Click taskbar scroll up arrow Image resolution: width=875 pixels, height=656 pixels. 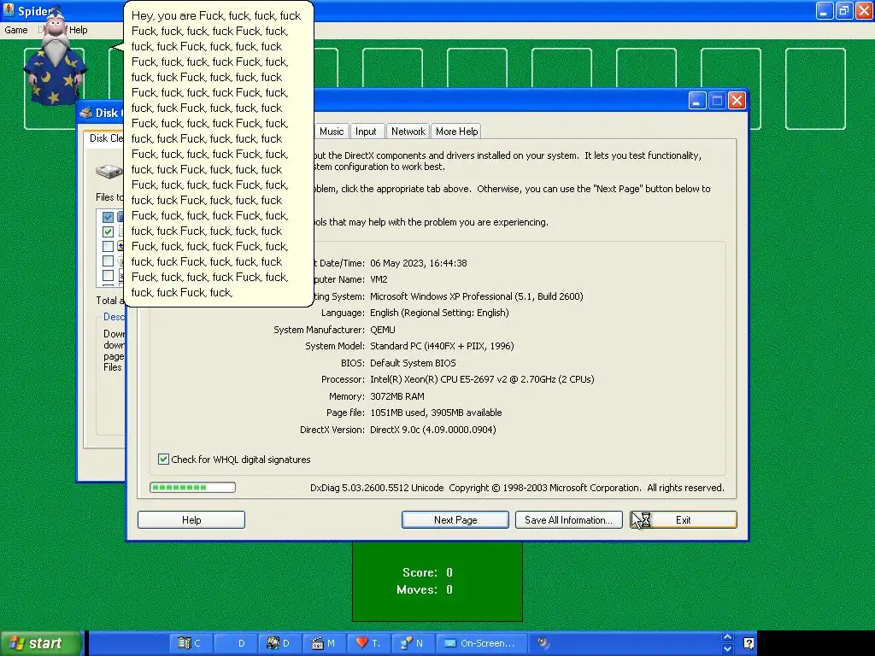tap(727, 637)
